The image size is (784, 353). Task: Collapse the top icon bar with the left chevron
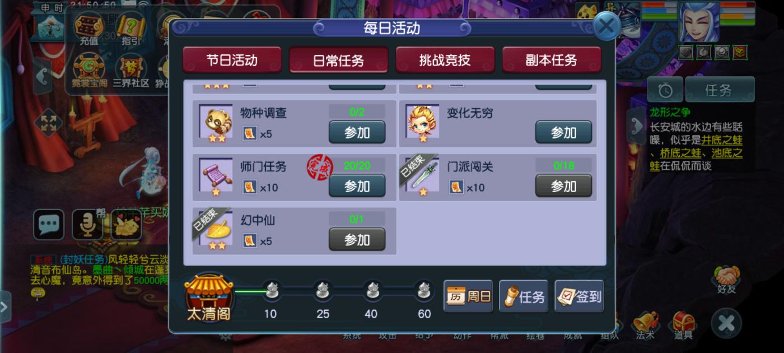pyautogui.click(x=43, y=77)
